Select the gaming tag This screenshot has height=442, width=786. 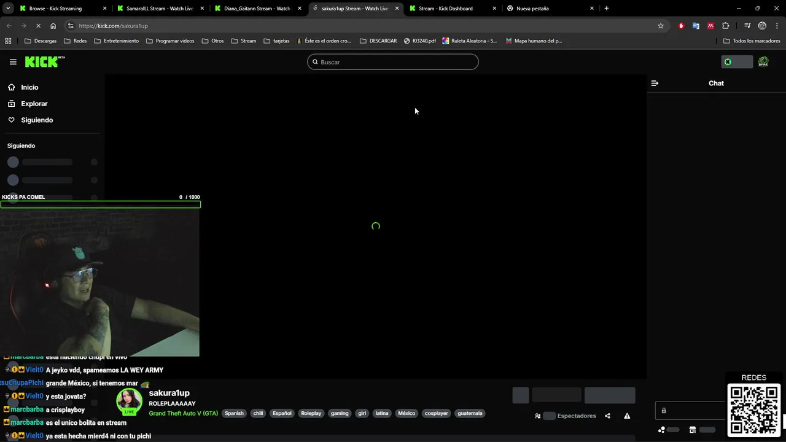(340, 413)
